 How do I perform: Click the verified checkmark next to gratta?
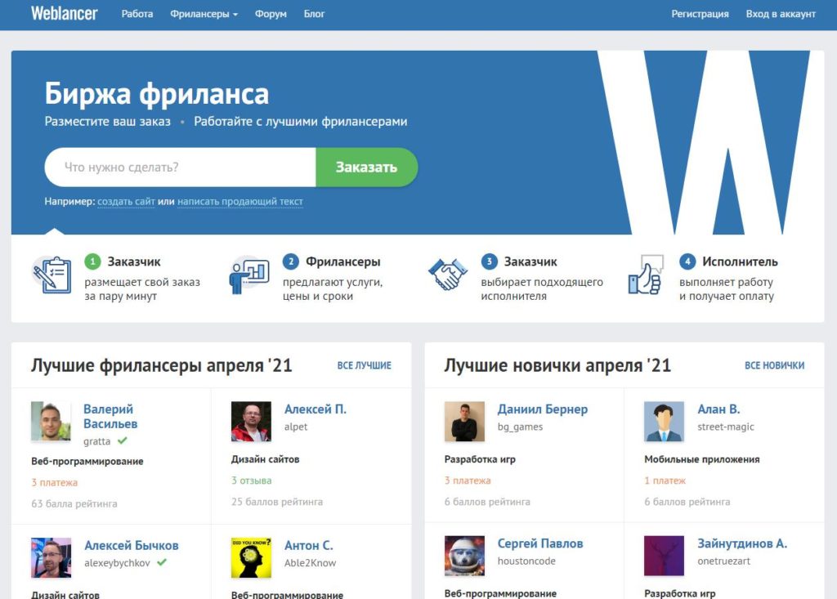click(x=123, y=440)
